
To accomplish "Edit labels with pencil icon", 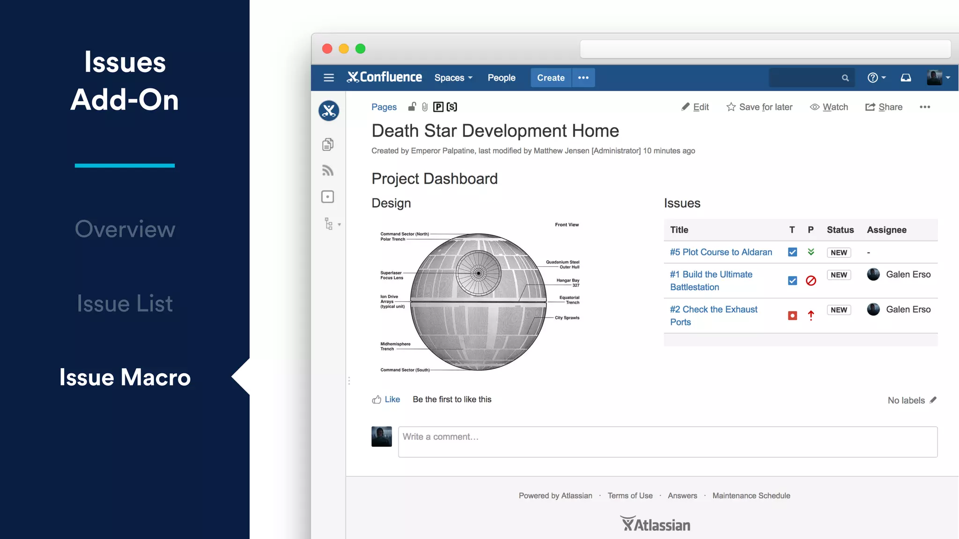I will (x=933, y=400).
